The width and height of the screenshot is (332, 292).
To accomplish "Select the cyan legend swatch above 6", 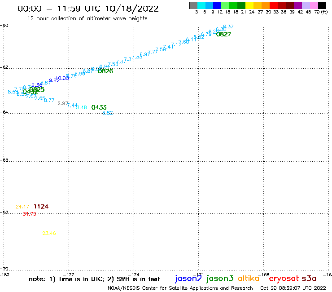I will 201,5.
